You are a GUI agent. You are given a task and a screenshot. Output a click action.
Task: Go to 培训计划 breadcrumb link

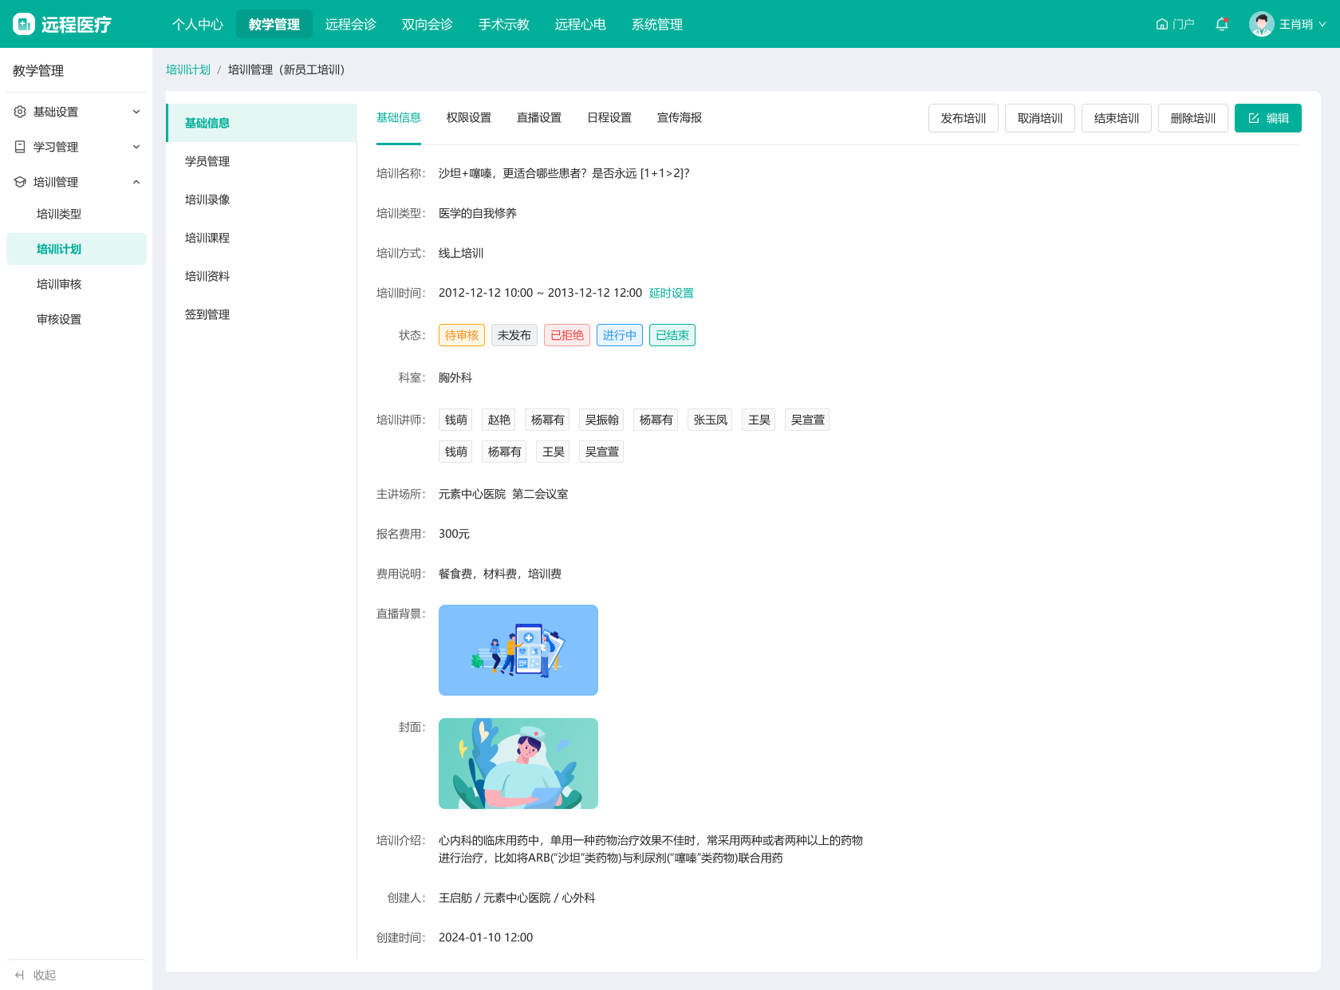(x=187, y=69)
